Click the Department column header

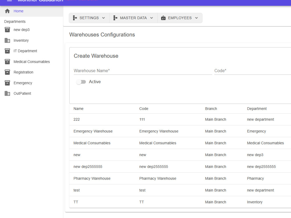(257, 109)
